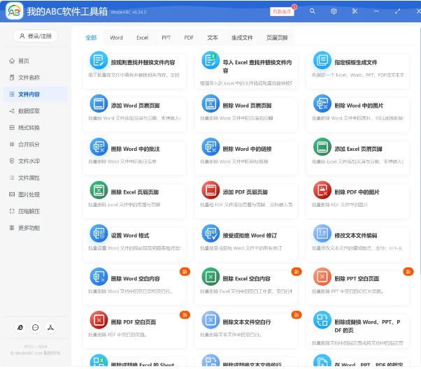Select the PDF category tab

click(x=189, y=38)
